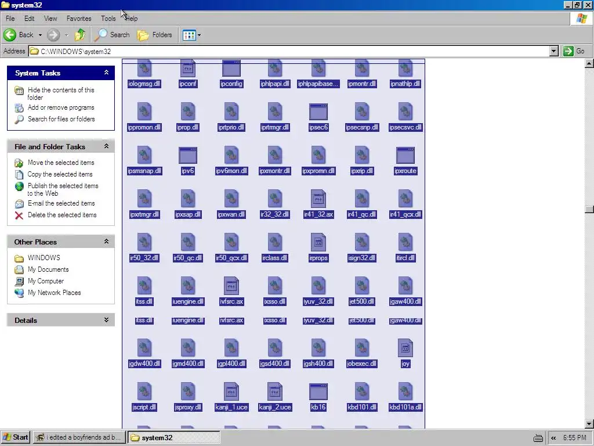Screen dimensions: 594x446
Task: Open the Views dropdown arrow
Action: [x=200, y=35]
